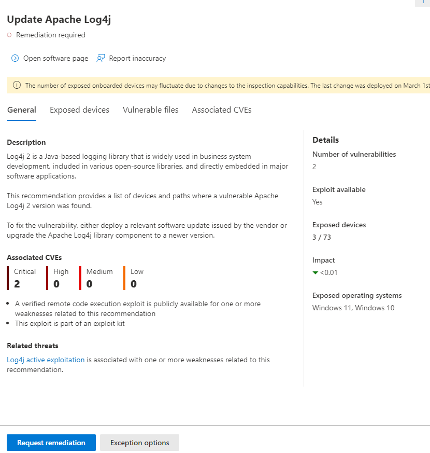Click the Open software page arrow icon
This screenshot has height=453, width=430.
point(16,58)
